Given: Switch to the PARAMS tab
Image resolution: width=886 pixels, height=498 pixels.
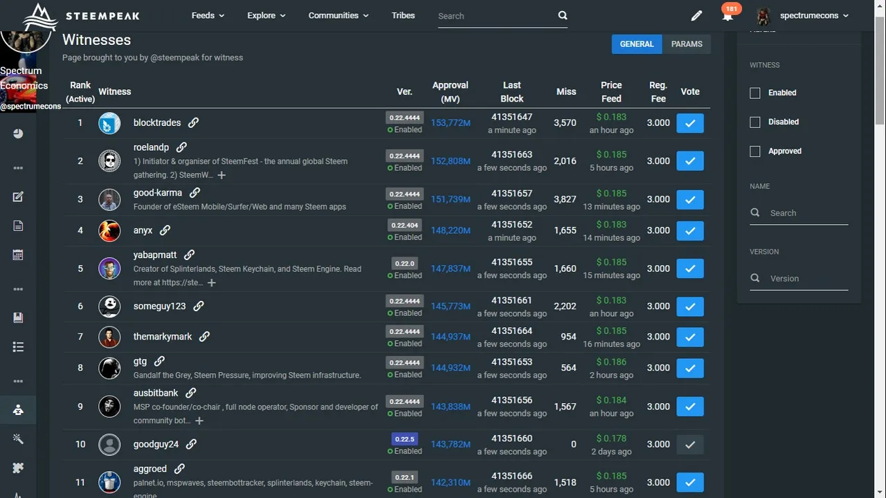Looking at the screenshot, I should 687,44.
